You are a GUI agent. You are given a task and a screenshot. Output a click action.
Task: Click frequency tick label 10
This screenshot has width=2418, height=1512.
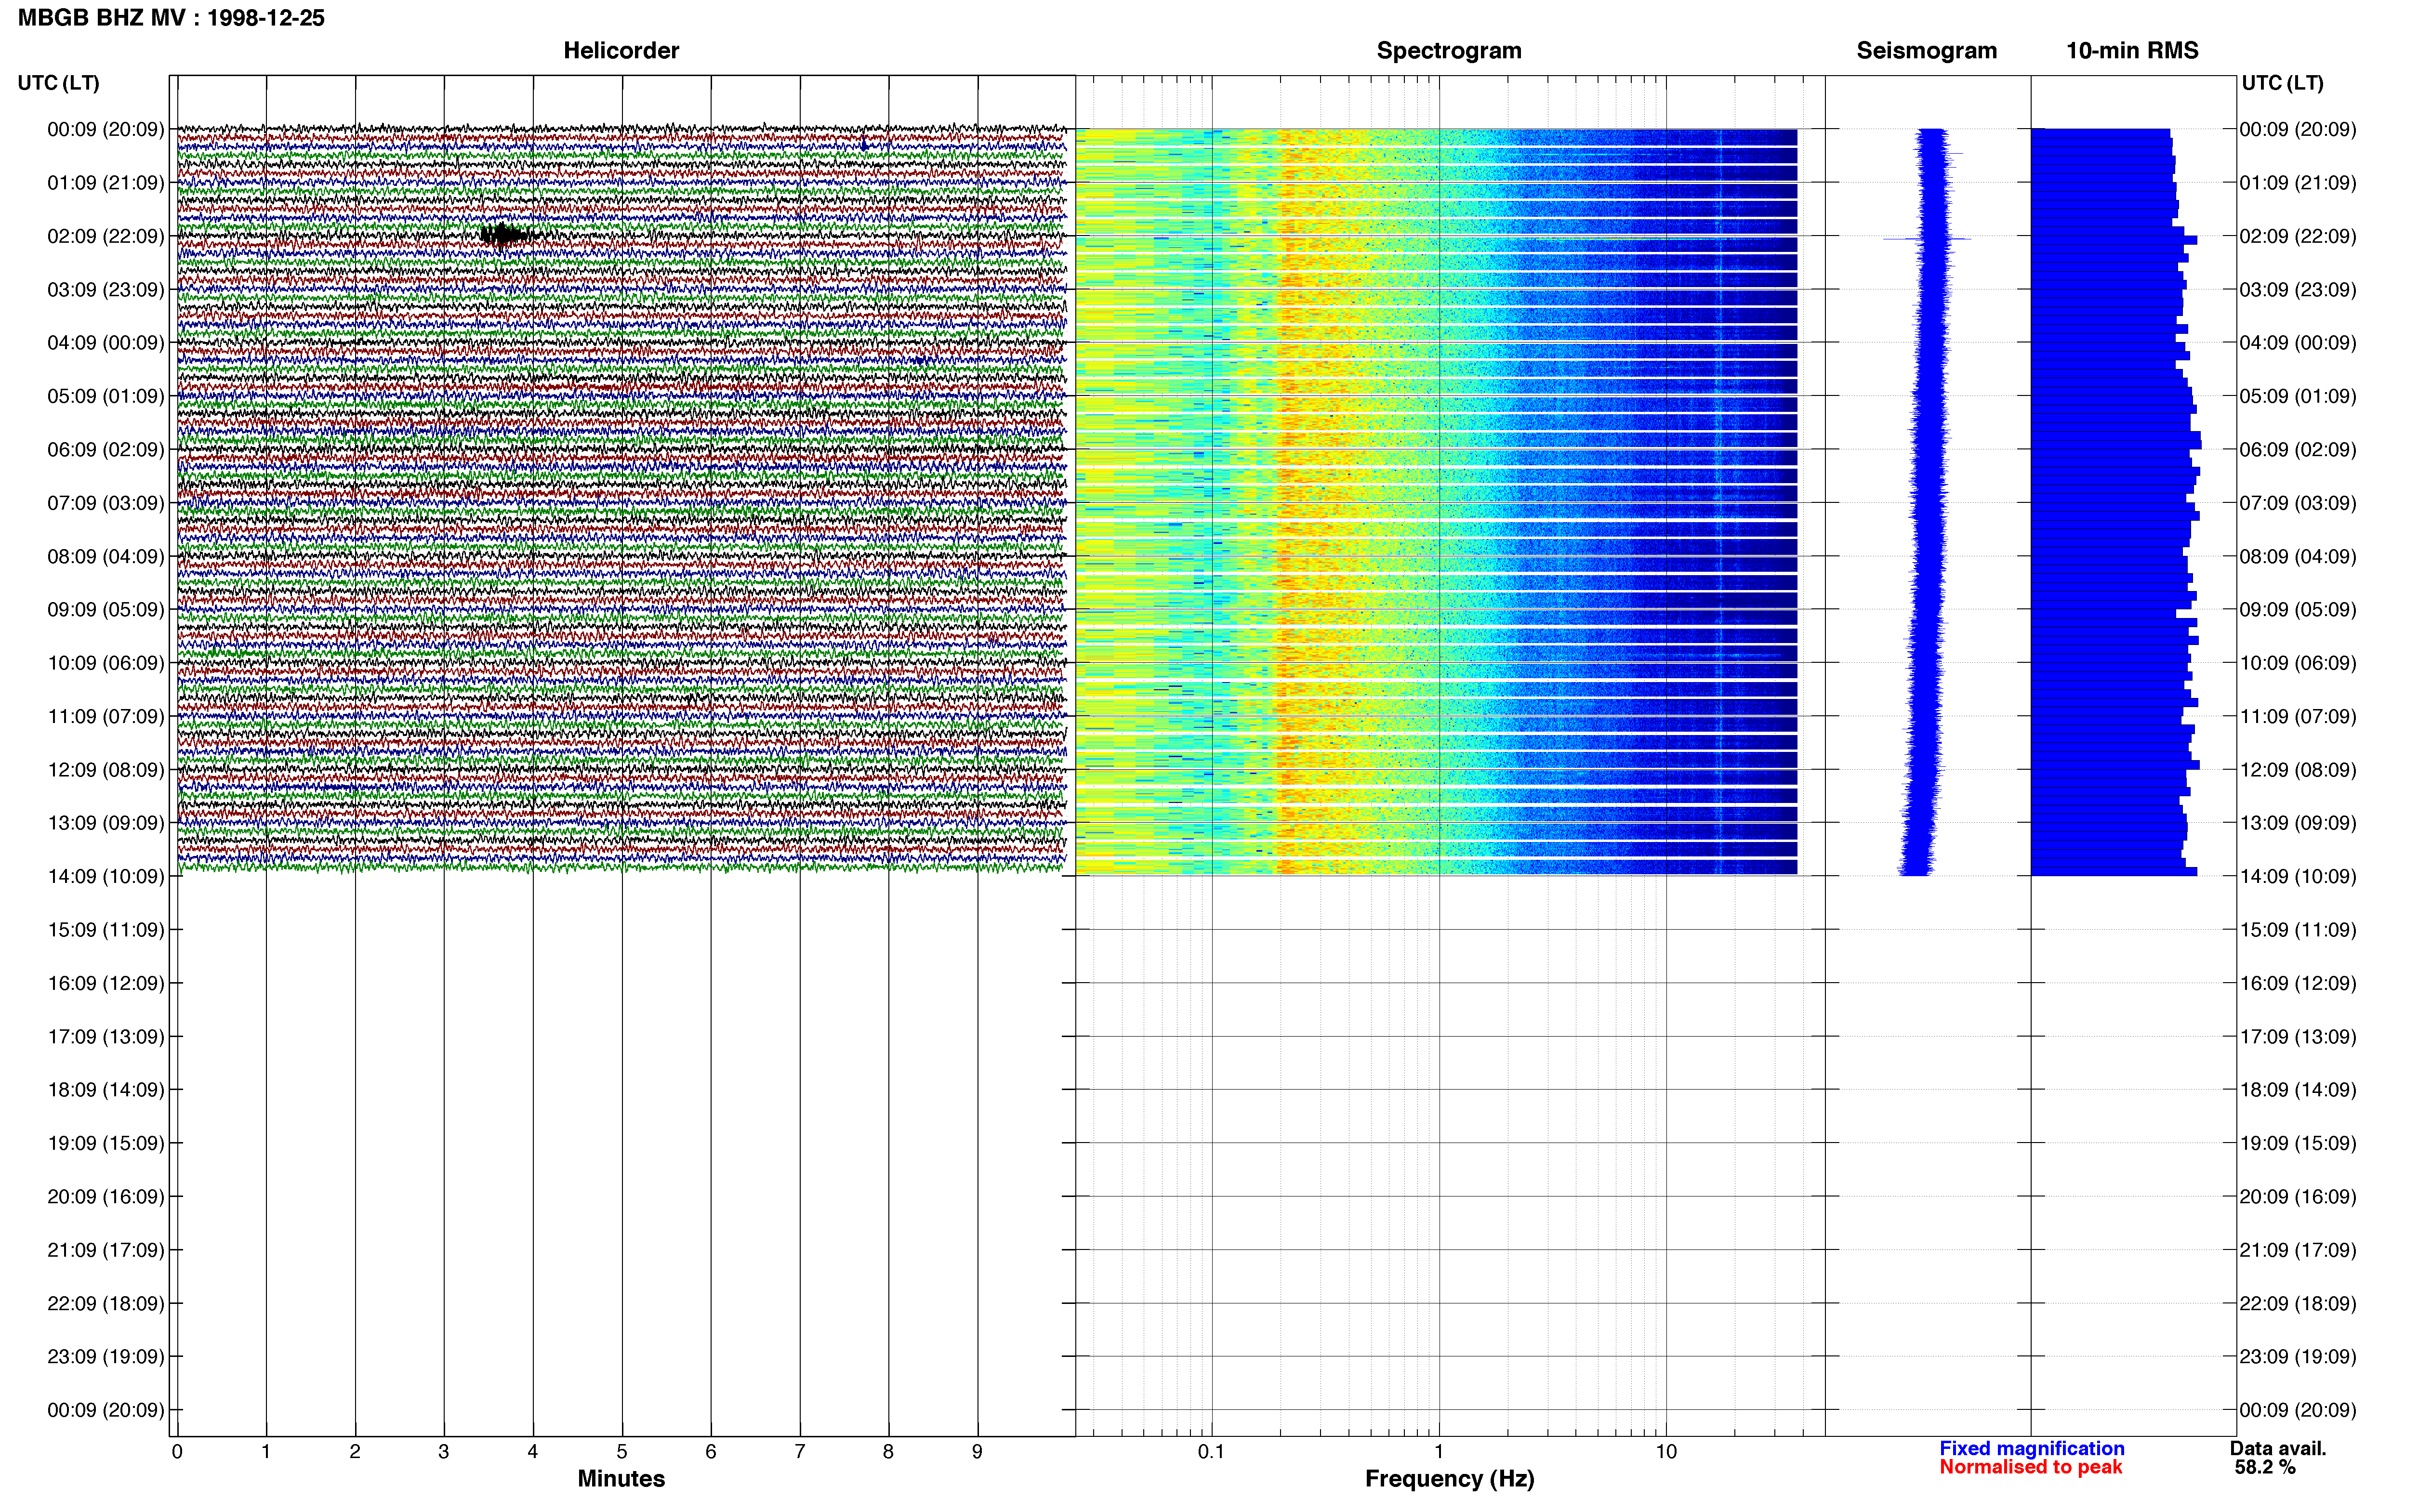[x=1666, y=1452]
